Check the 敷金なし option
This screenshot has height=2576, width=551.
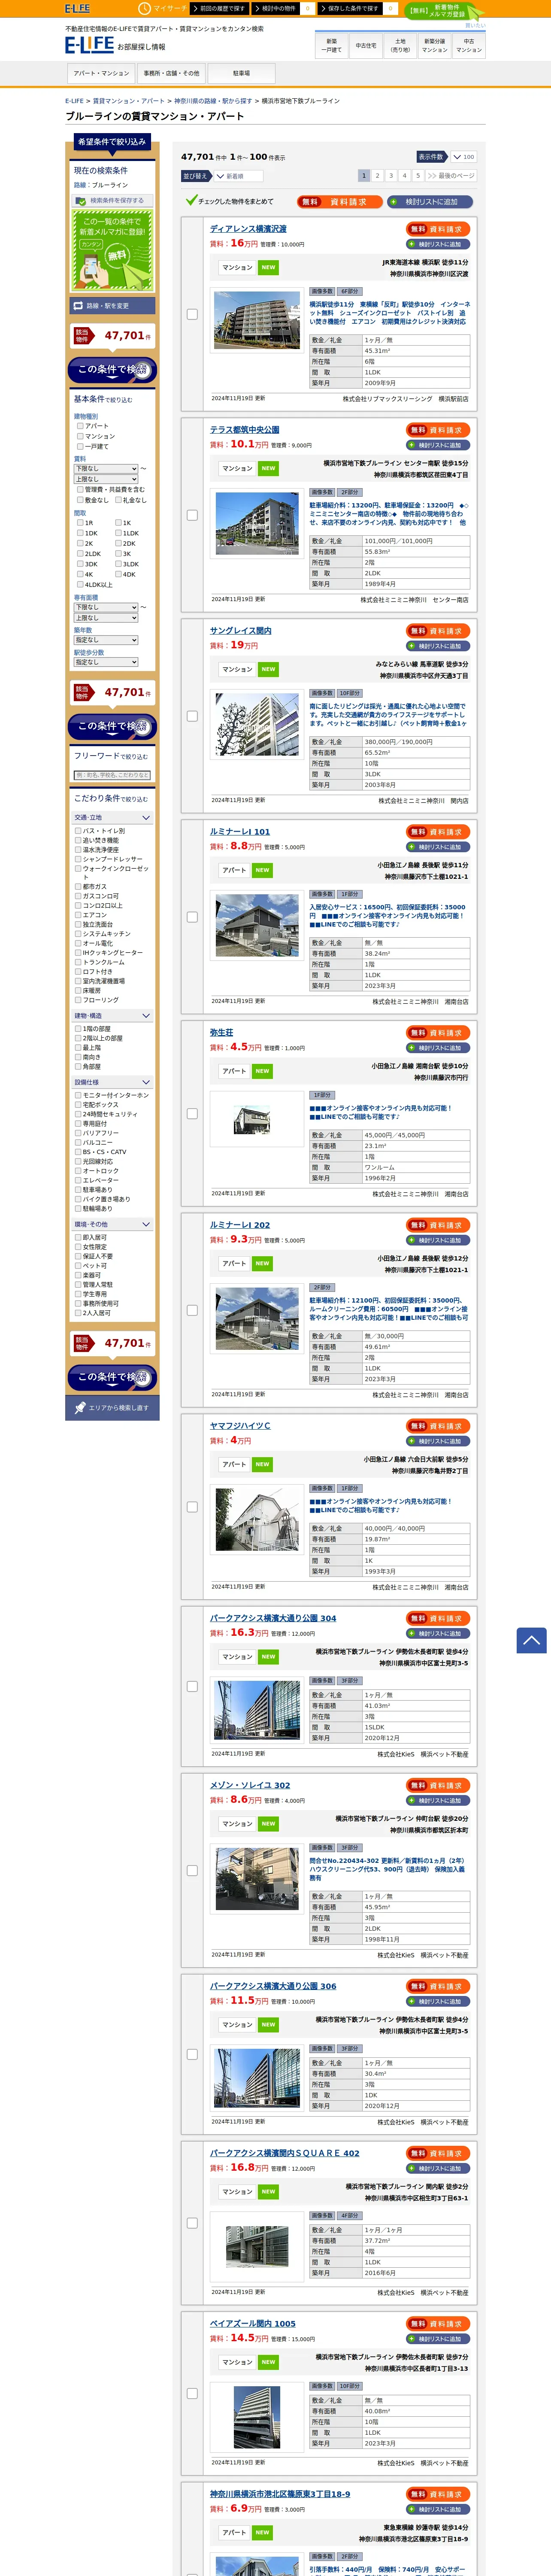point(80,500)
